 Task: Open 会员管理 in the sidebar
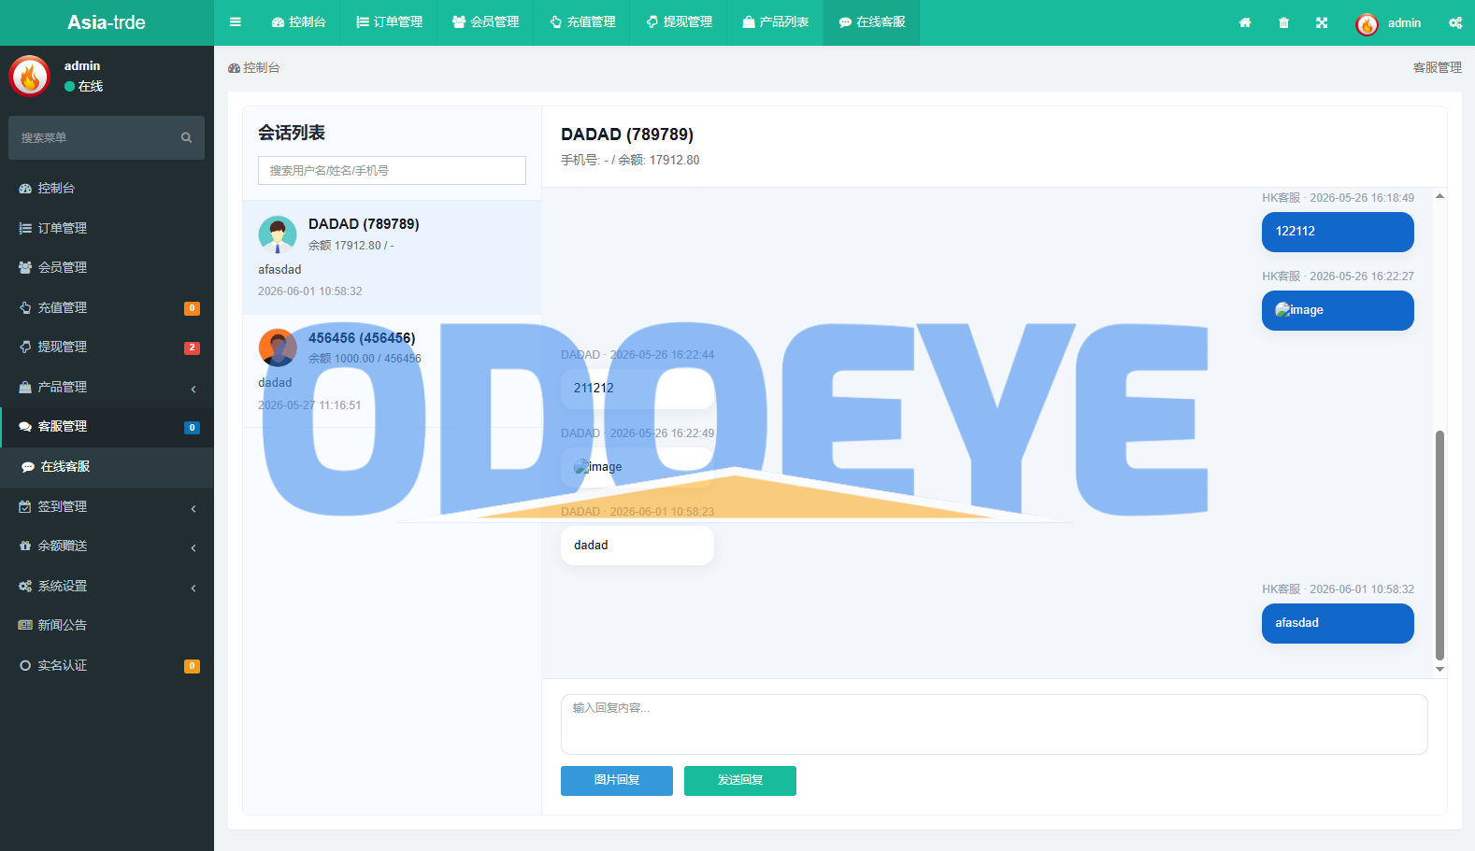point(107,267)
